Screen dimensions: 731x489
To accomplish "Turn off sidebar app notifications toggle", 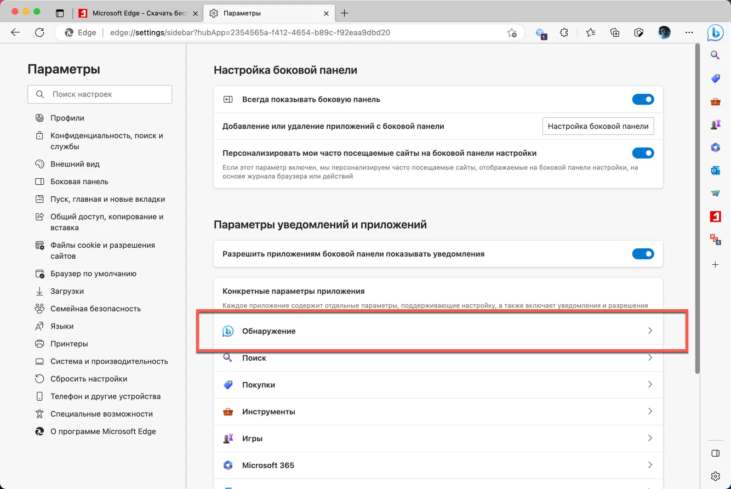I will tap(643, 254).
